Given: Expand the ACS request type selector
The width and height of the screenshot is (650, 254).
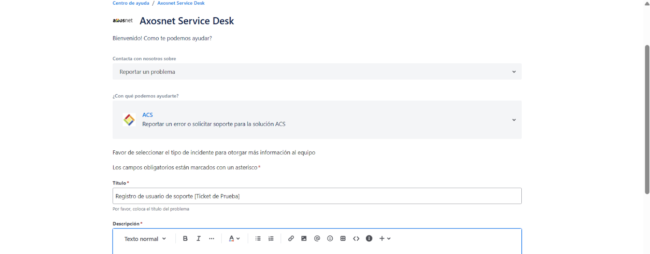Looking at the screenshot, I should [x=317, y=120].
